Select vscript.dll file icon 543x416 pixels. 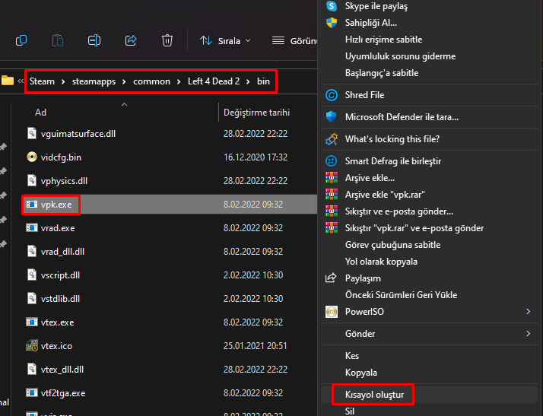click(32, 275)
